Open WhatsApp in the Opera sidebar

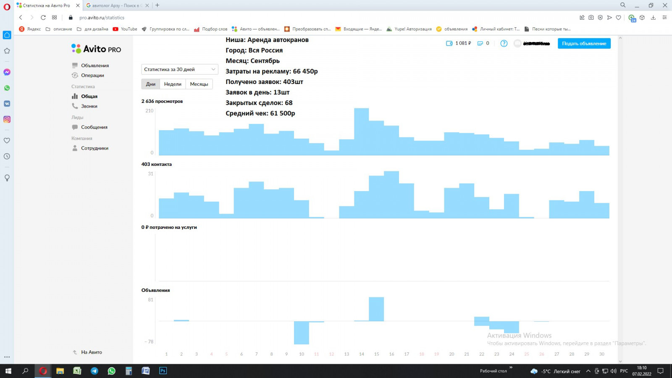[7, 88]
